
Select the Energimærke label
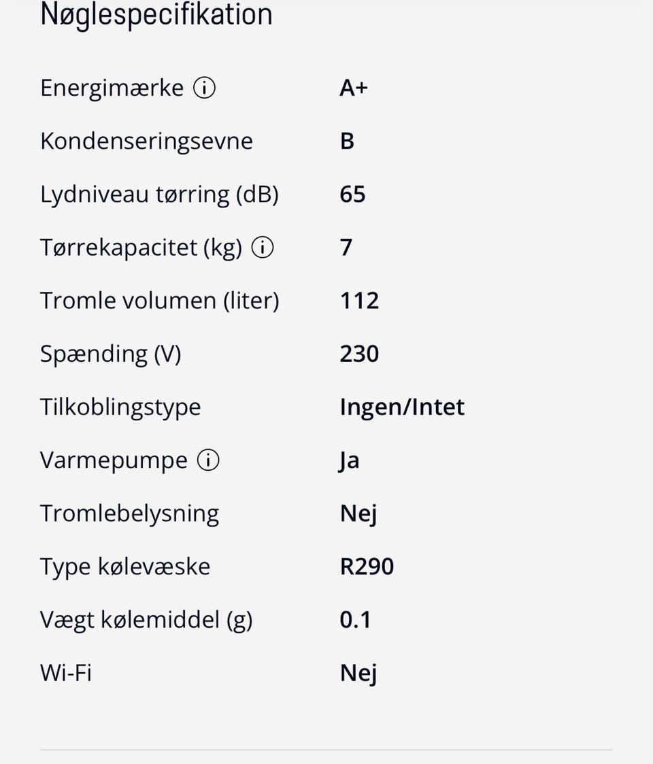[112, 88]
